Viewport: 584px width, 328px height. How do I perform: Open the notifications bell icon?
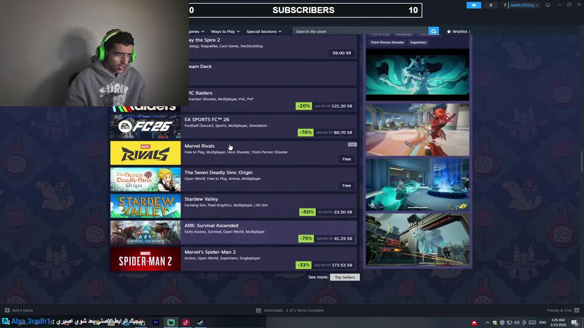click(491, 5)
